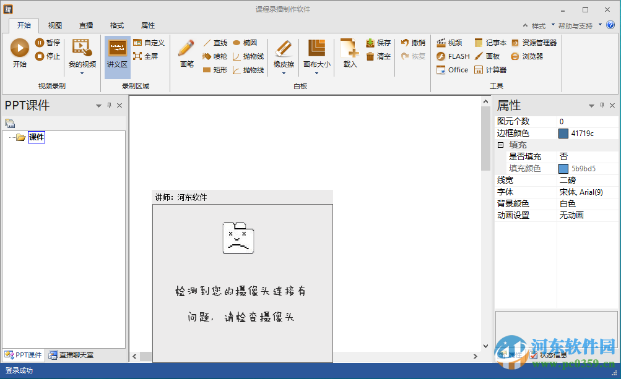Open the 样式 dropdown menu
The image size is (621, 379).
tap(540, 25)
